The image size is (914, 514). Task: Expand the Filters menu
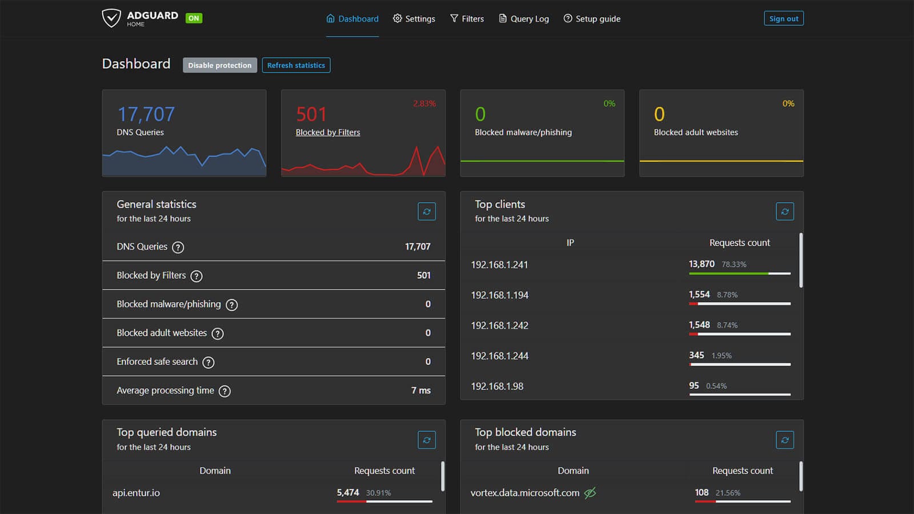[467, 19]
